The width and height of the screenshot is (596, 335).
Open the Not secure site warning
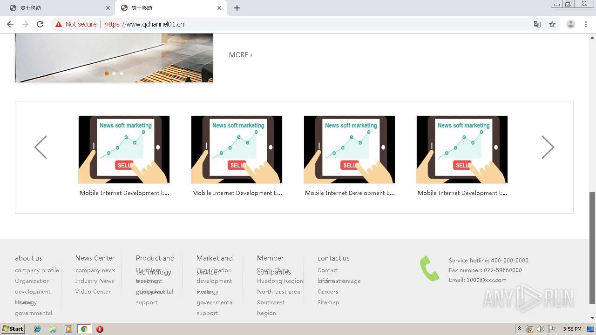point(76,24)
